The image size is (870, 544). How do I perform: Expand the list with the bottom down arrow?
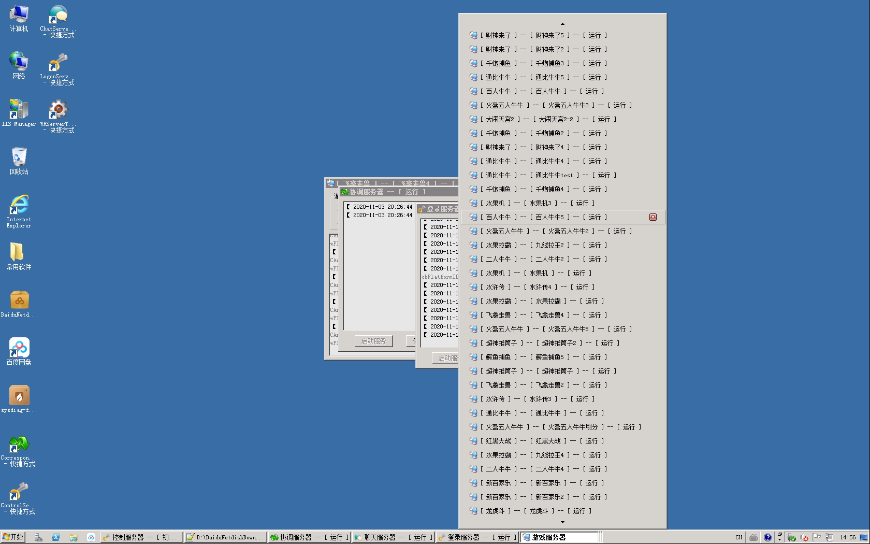[x=562, y=522]
